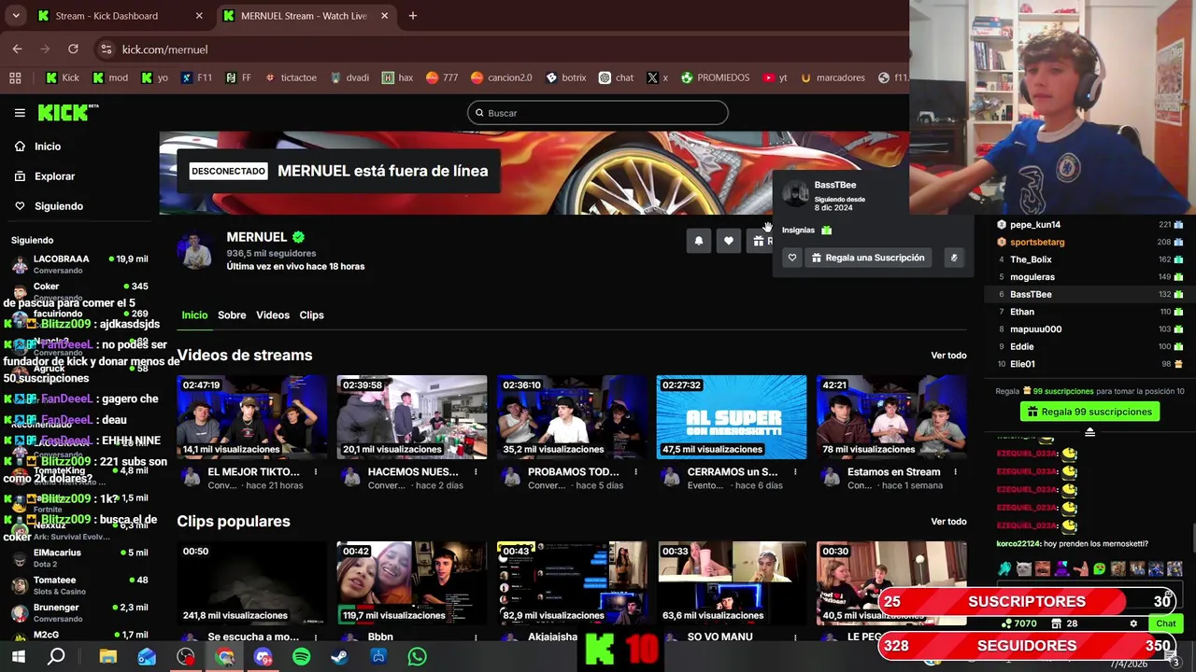
Task: Open sidebar Inicio home link
Action: (x=48, y=147)
